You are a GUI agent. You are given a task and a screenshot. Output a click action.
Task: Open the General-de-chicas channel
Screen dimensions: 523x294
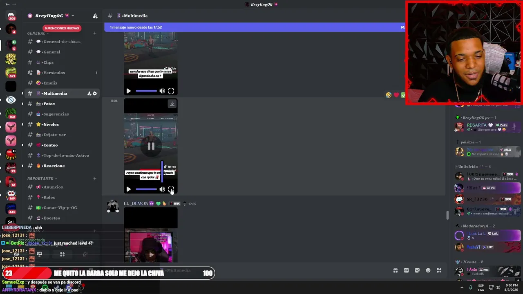tap(61, 42)
